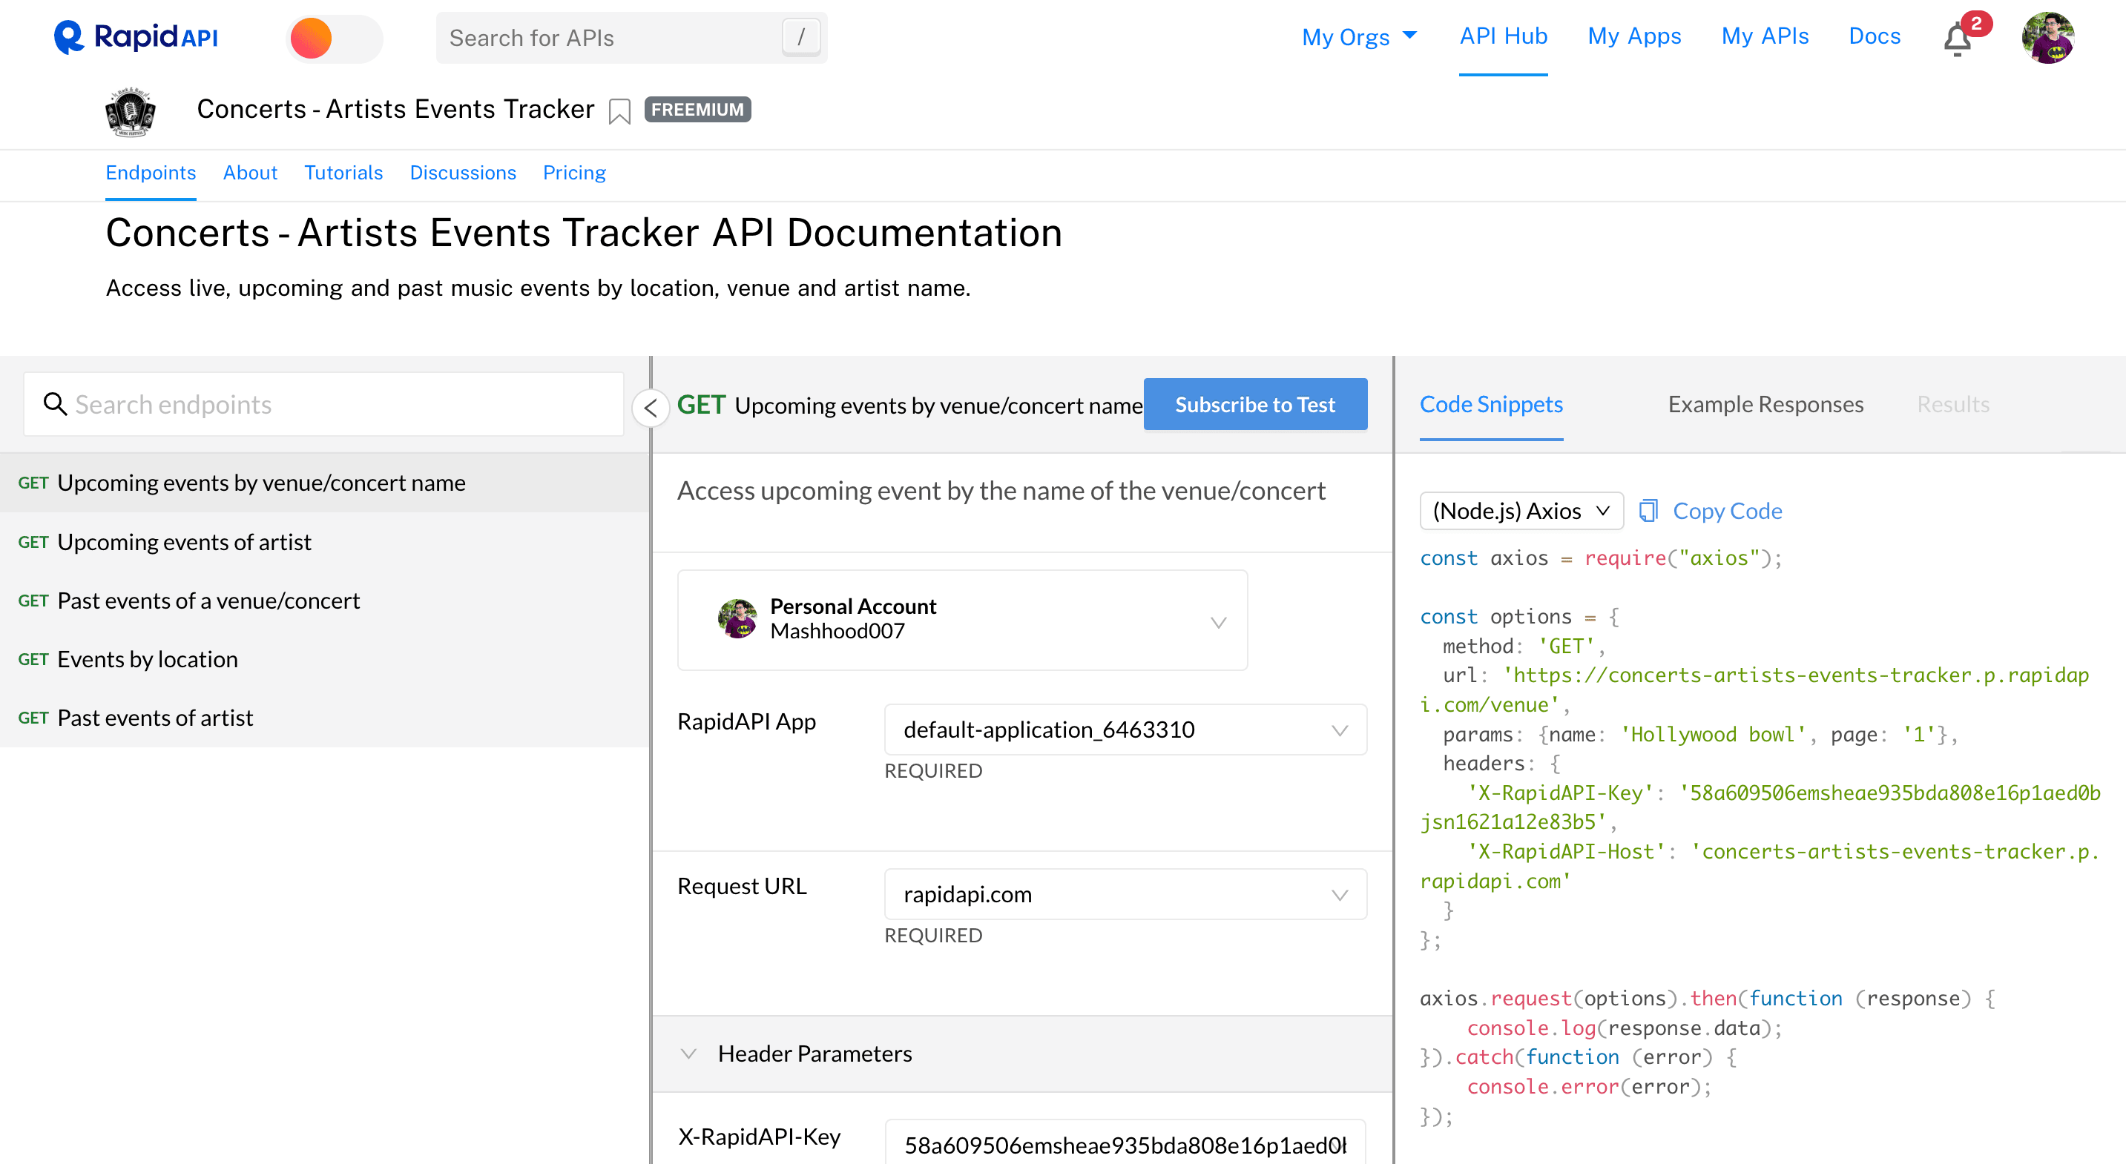Viewport: 2126px width, 1164px height.
Task: Click the 'https://concerts-artists-events-tracker' URL code line
Action: coord(1754,690)
